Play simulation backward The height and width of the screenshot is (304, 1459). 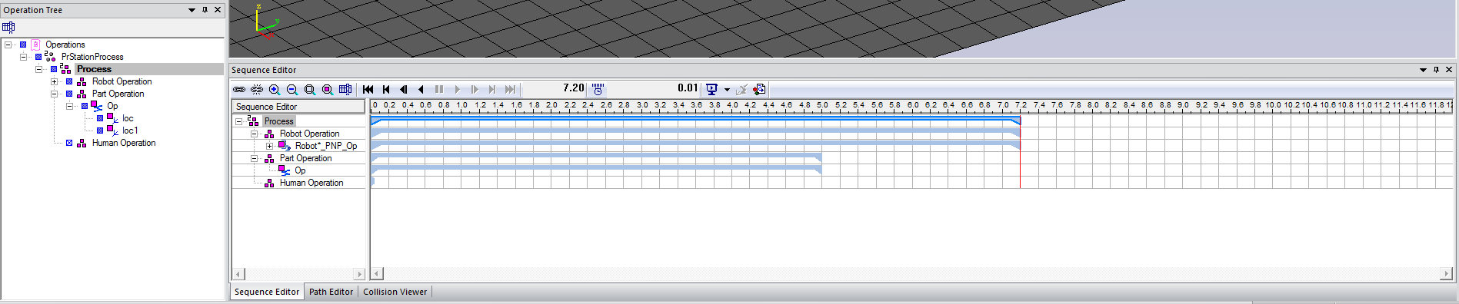pos(421,90)
